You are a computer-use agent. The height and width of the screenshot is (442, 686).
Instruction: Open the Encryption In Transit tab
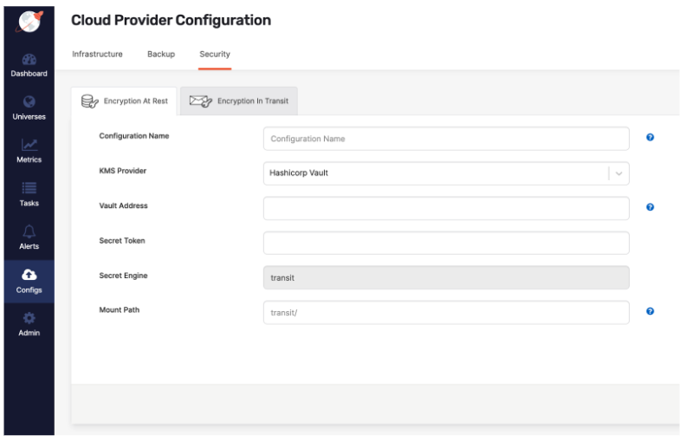[x=239, y=101]
